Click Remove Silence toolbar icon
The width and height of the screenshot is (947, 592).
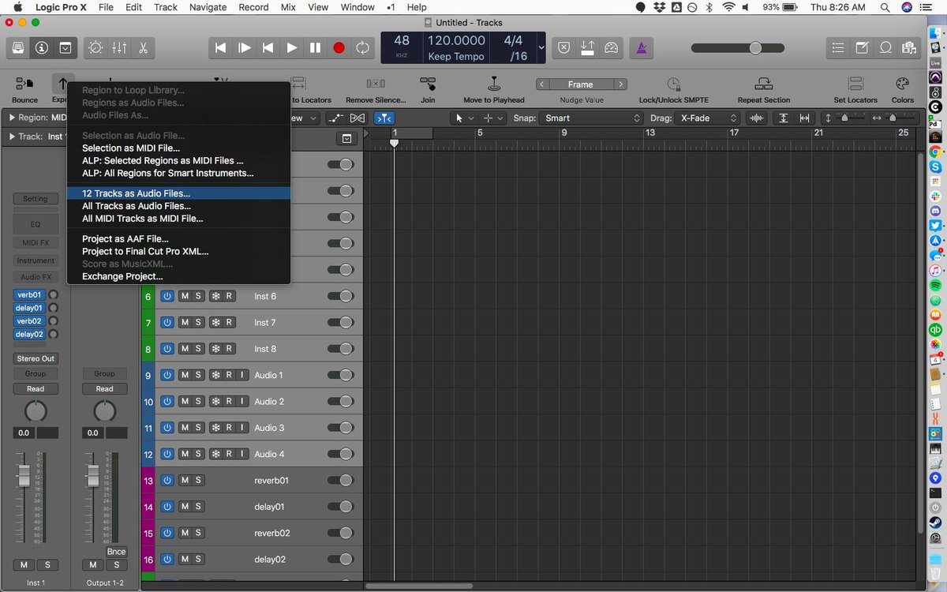pos(376,84)
